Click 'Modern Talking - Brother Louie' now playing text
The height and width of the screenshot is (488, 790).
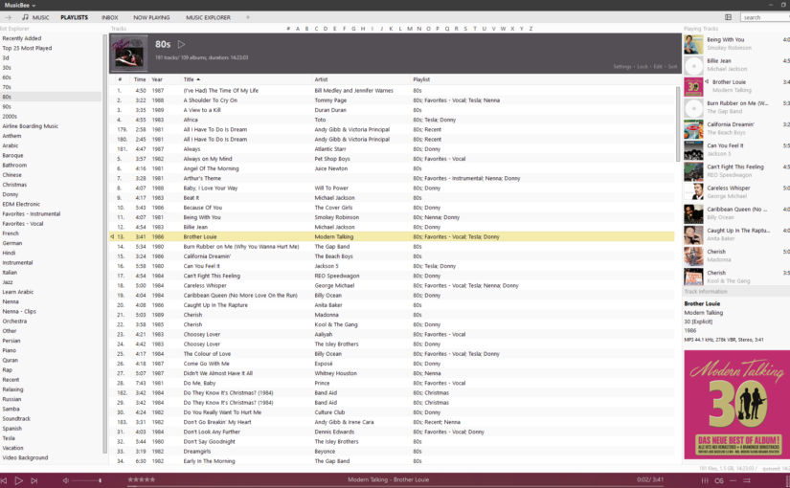tap(388, 479)
